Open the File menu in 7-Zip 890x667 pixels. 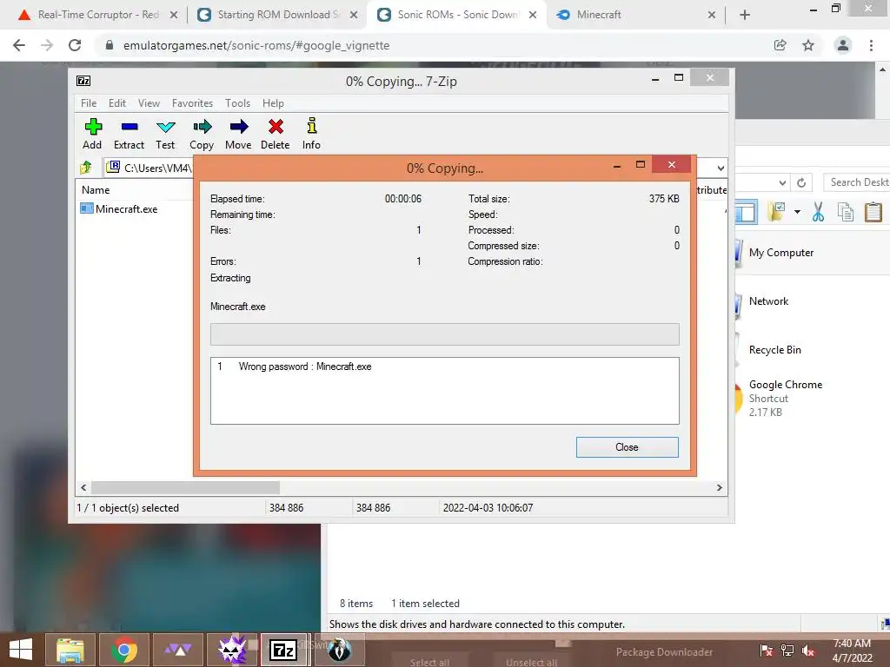(89, 103)
